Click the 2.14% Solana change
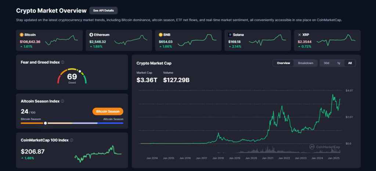This screenshot has height=171, width=376. (x=235, y=47)
